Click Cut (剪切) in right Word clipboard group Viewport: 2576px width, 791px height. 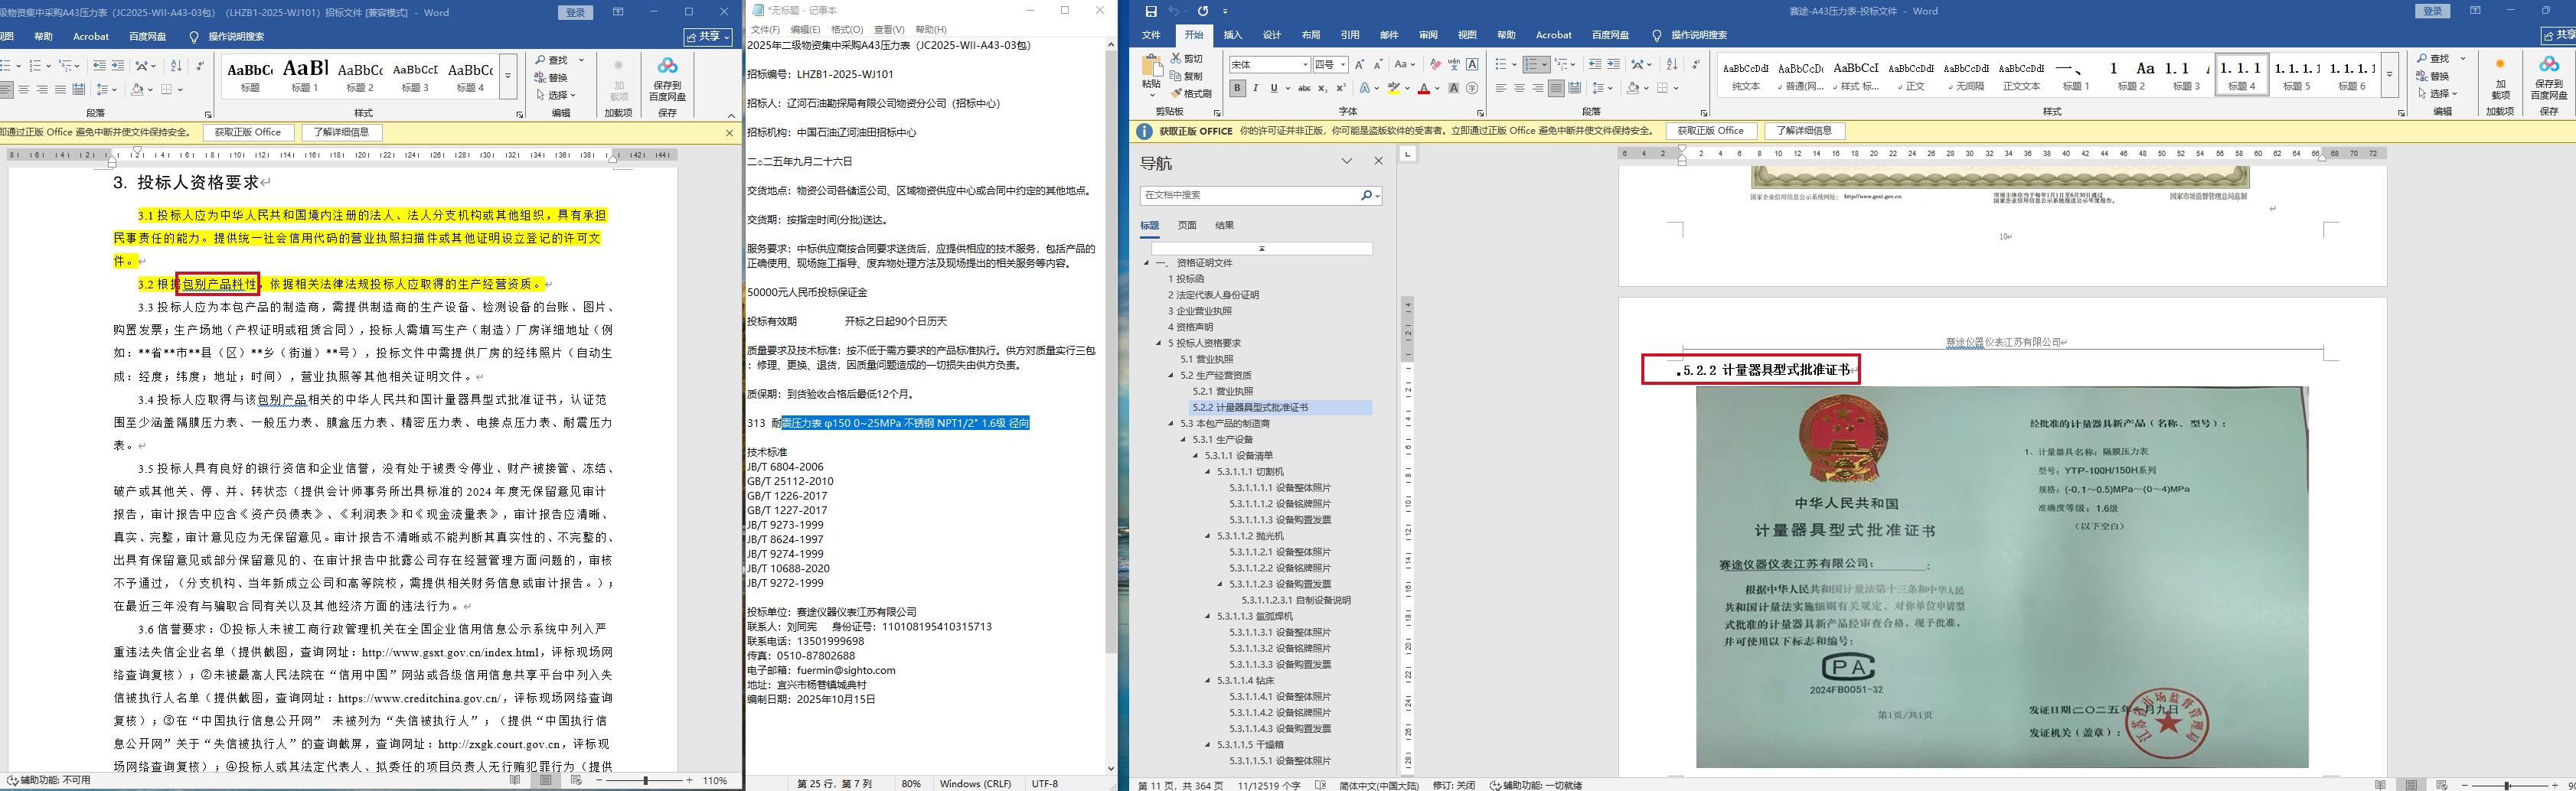pyautogui.click(x=1186, y=59)
